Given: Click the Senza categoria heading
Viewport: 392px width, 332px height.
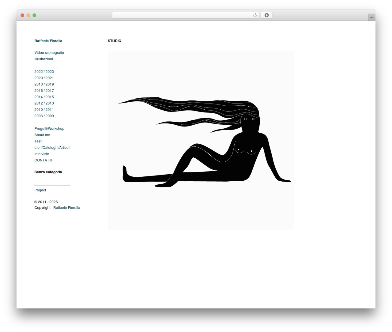Looking at the screenshot, I should point(48,172).
